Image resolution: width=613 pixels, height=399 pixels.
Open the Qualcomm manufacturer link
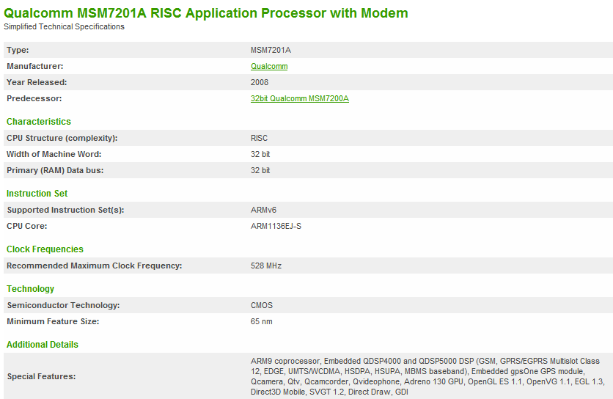click(269, 66)
